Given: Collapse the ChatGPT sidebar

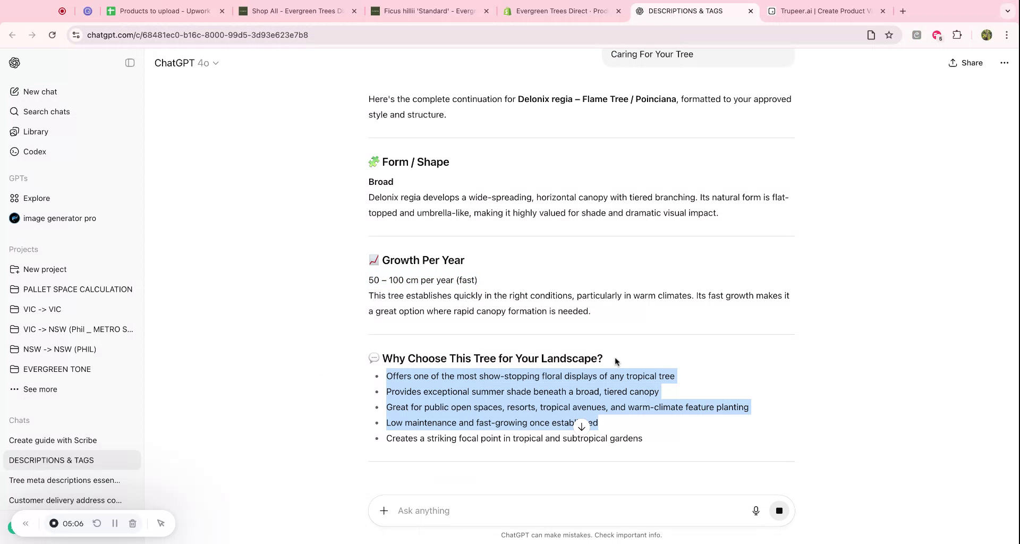Looking at the screenshot, I should 130,63.
